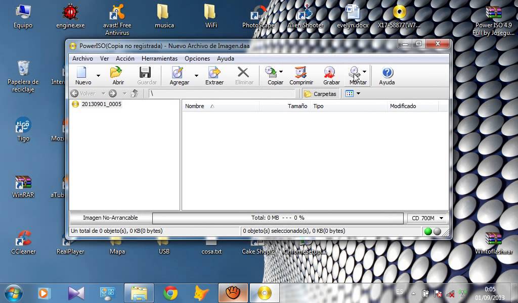This screenshot has height=303, width=518.
Task: Show hidden tray icons arrow
Action: (x=413, y=293)
